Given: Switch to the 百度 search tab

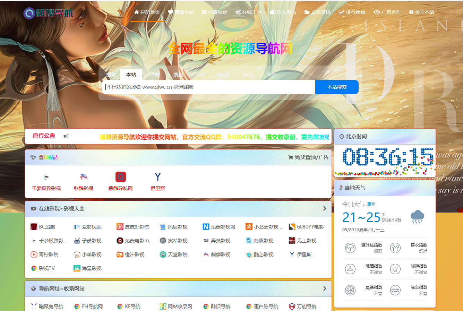Looking at the screenshot, I should [x=155, y=75].
